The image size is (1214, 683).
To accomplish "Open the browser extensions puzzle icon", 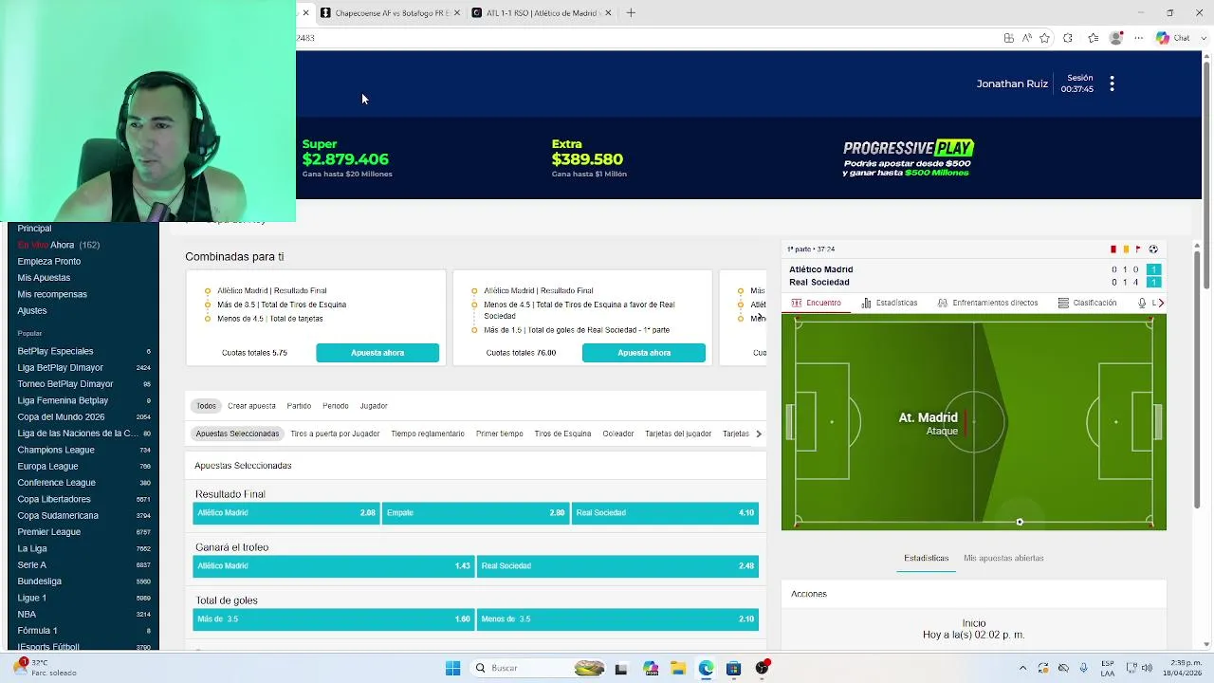I will click(x=1068, y=38).
